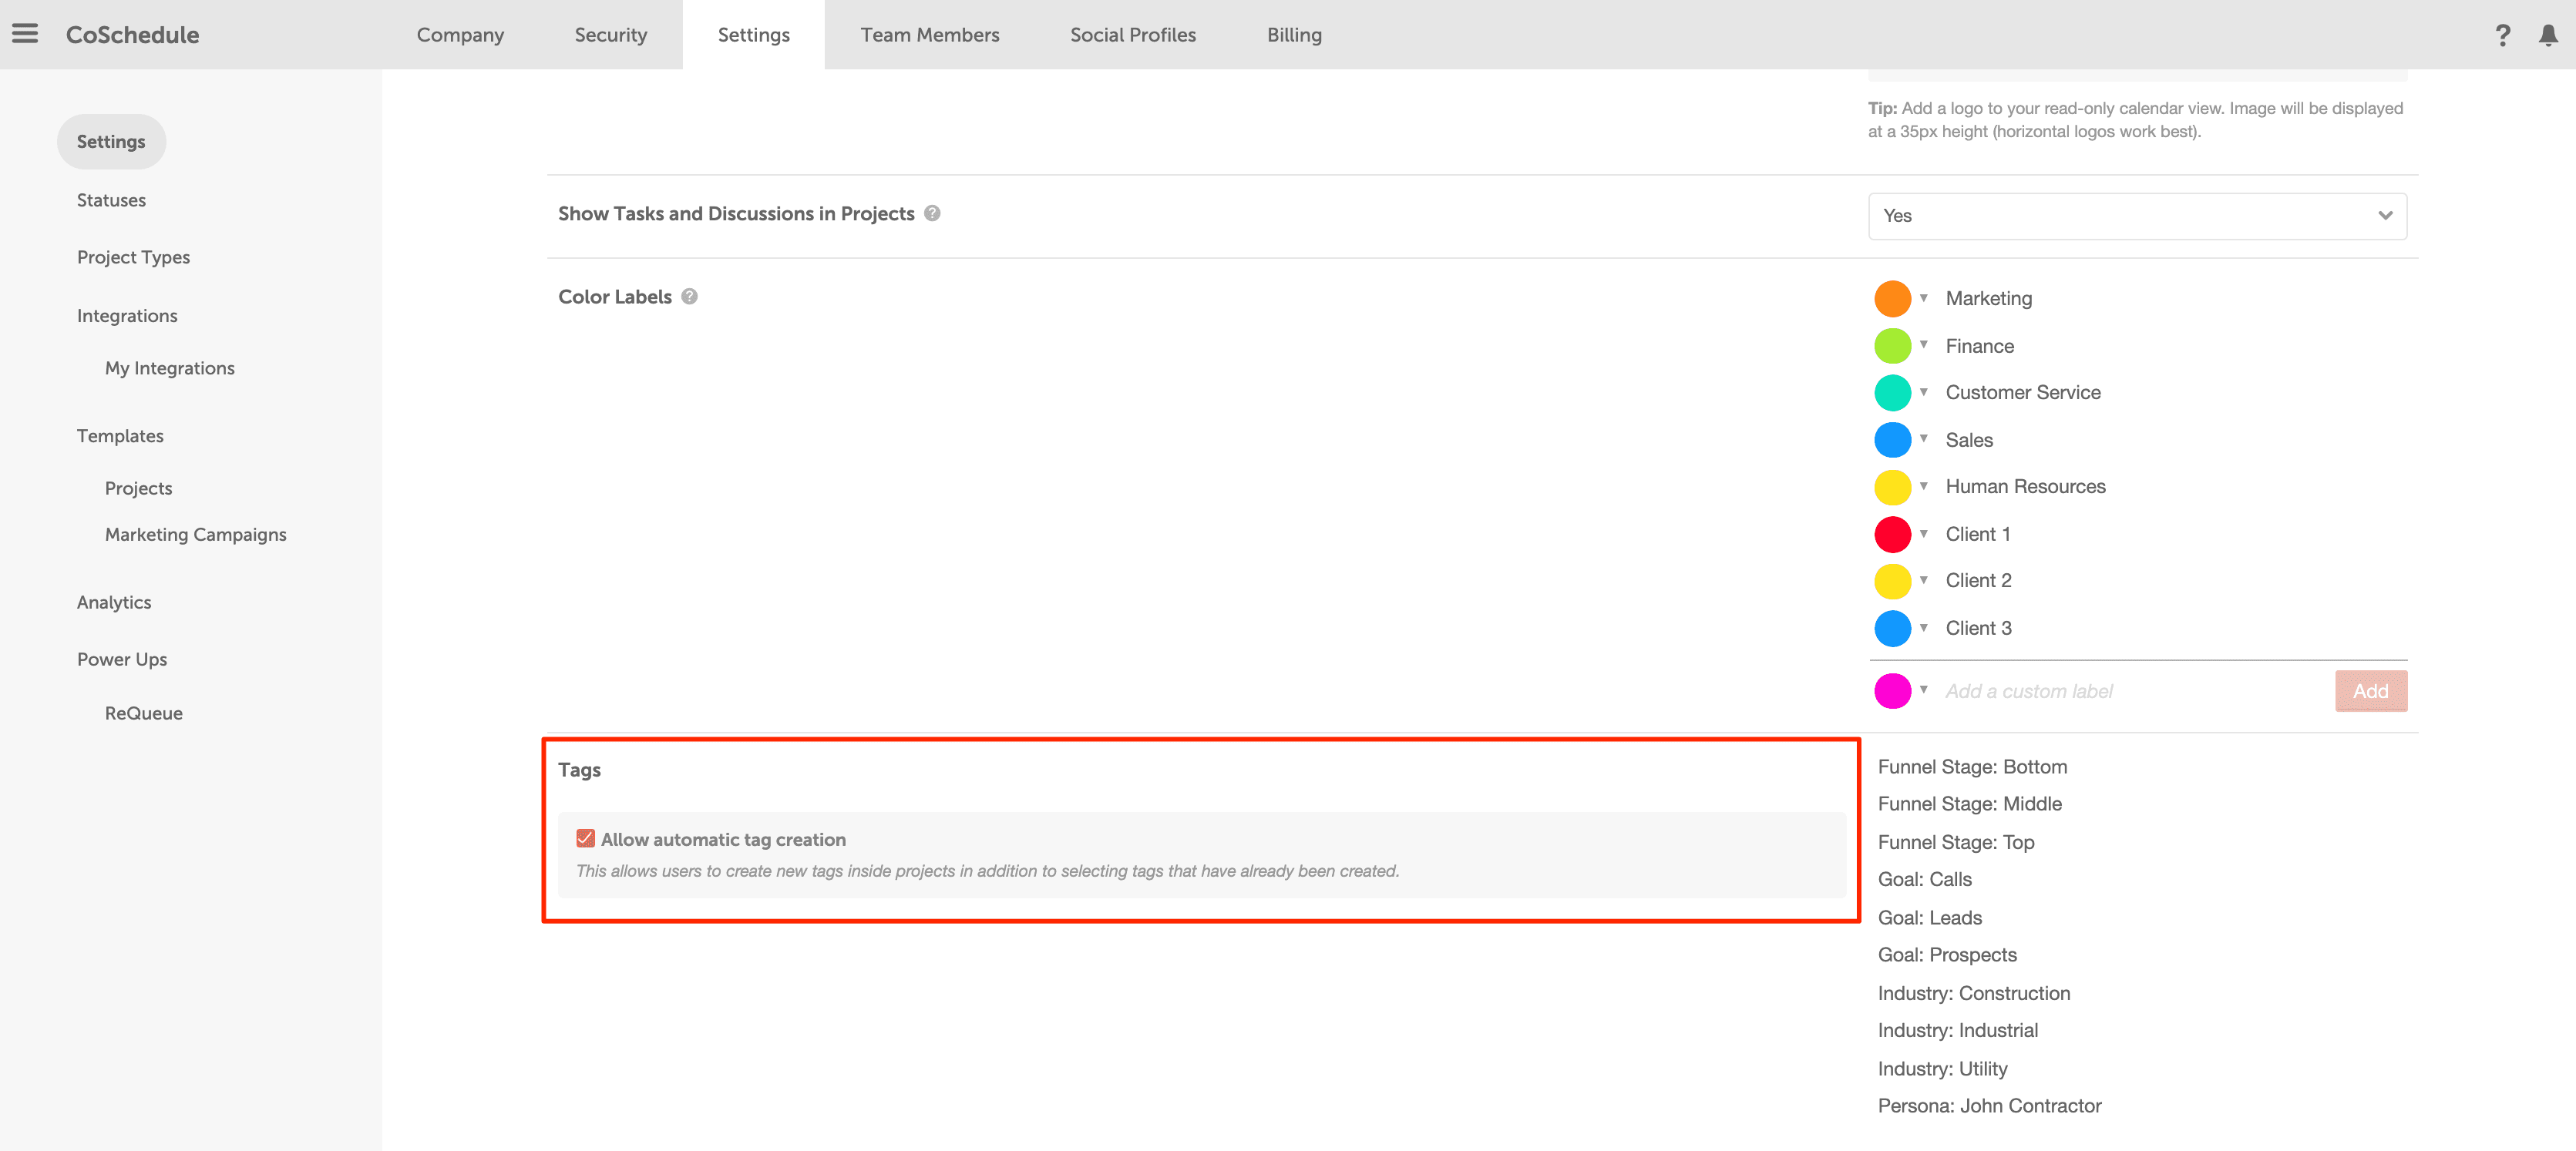Viewport: 2576px width, 1151px height.
Task: Click the Add custom label button
Action: (2370, 690)
